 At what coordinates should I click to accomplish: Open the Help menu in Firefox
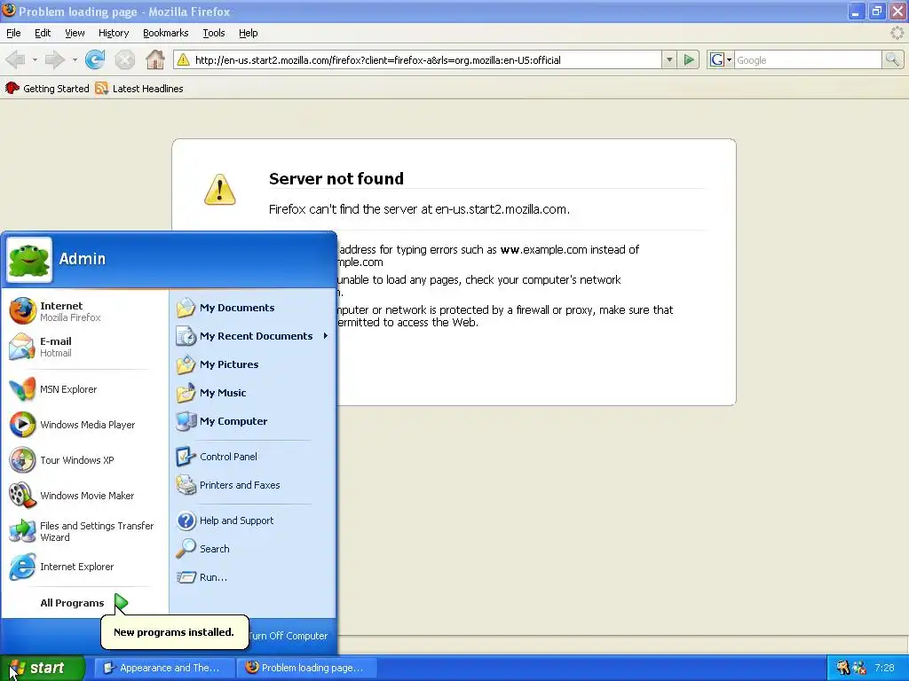point(249,33)
